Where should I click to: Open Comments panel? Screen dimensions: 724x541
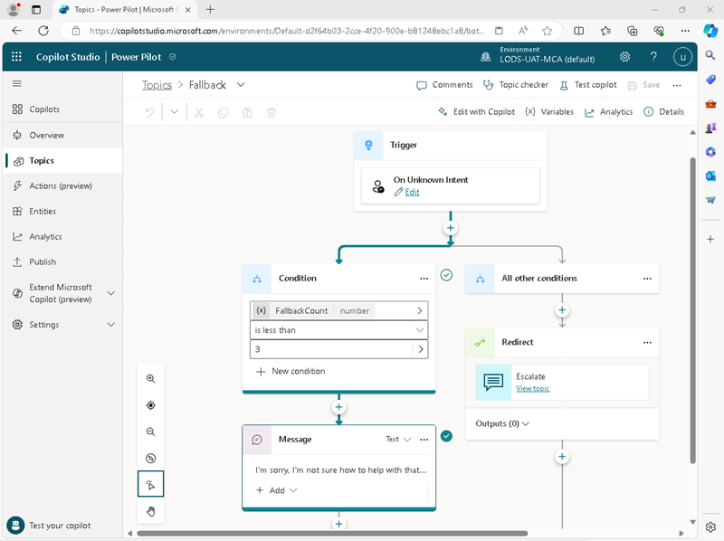coord(444,85)
